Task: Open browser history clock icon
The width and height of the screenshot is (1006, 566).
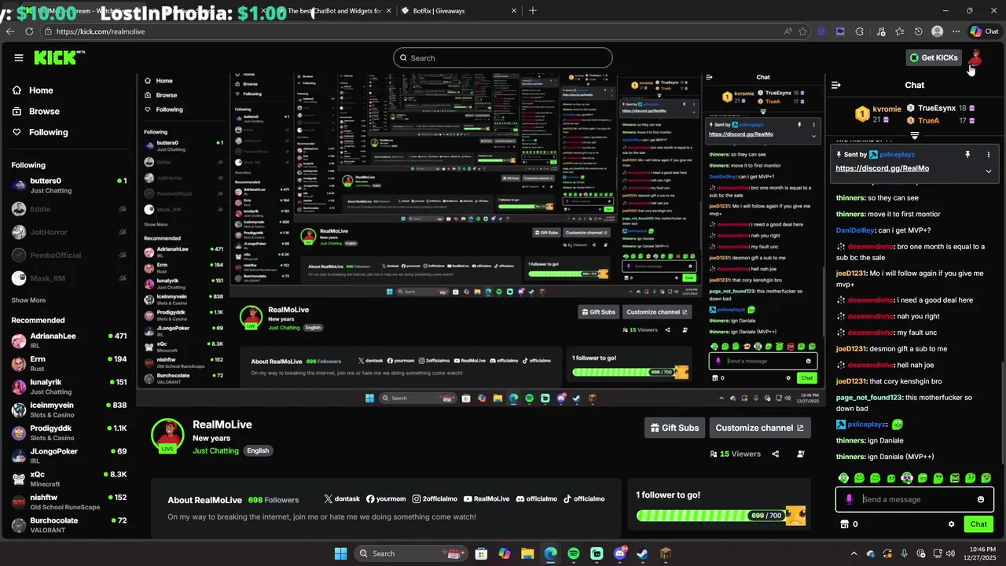Action: [918, 31]
